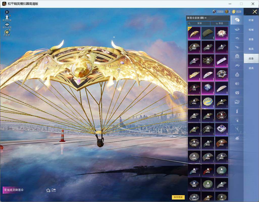
Task: Expand the top-left arrow panel button
Action: point(7,12)
